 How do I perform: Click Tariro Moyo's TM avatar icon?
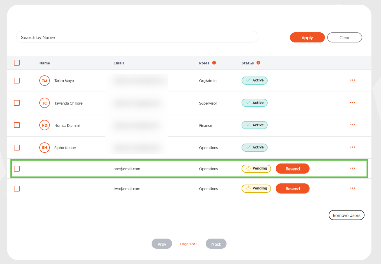(x=45, y=81)
